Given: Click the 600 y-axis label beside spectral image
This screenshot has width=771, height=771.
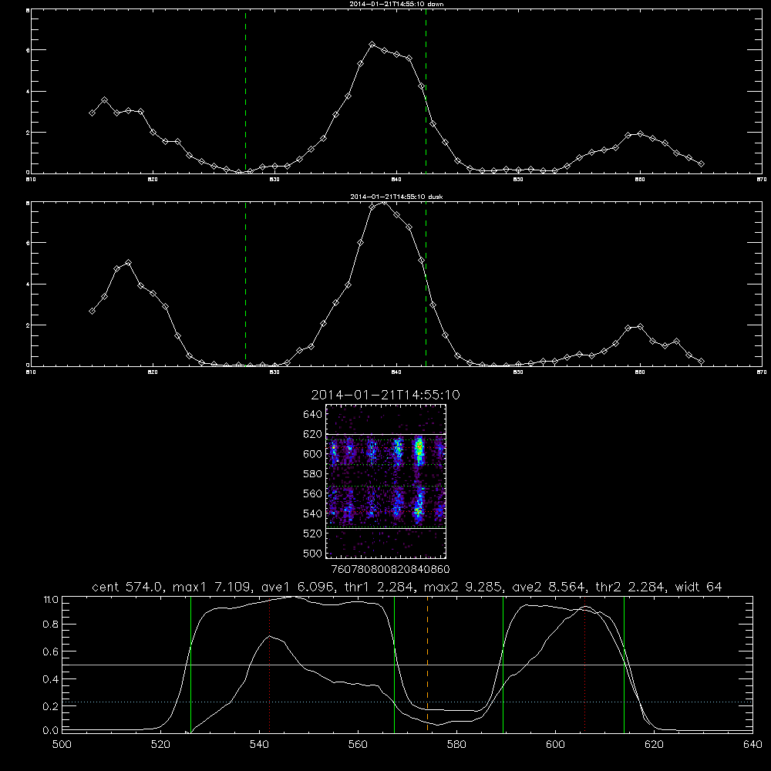Looking at the screenshot, I should [x=313, y=454].
